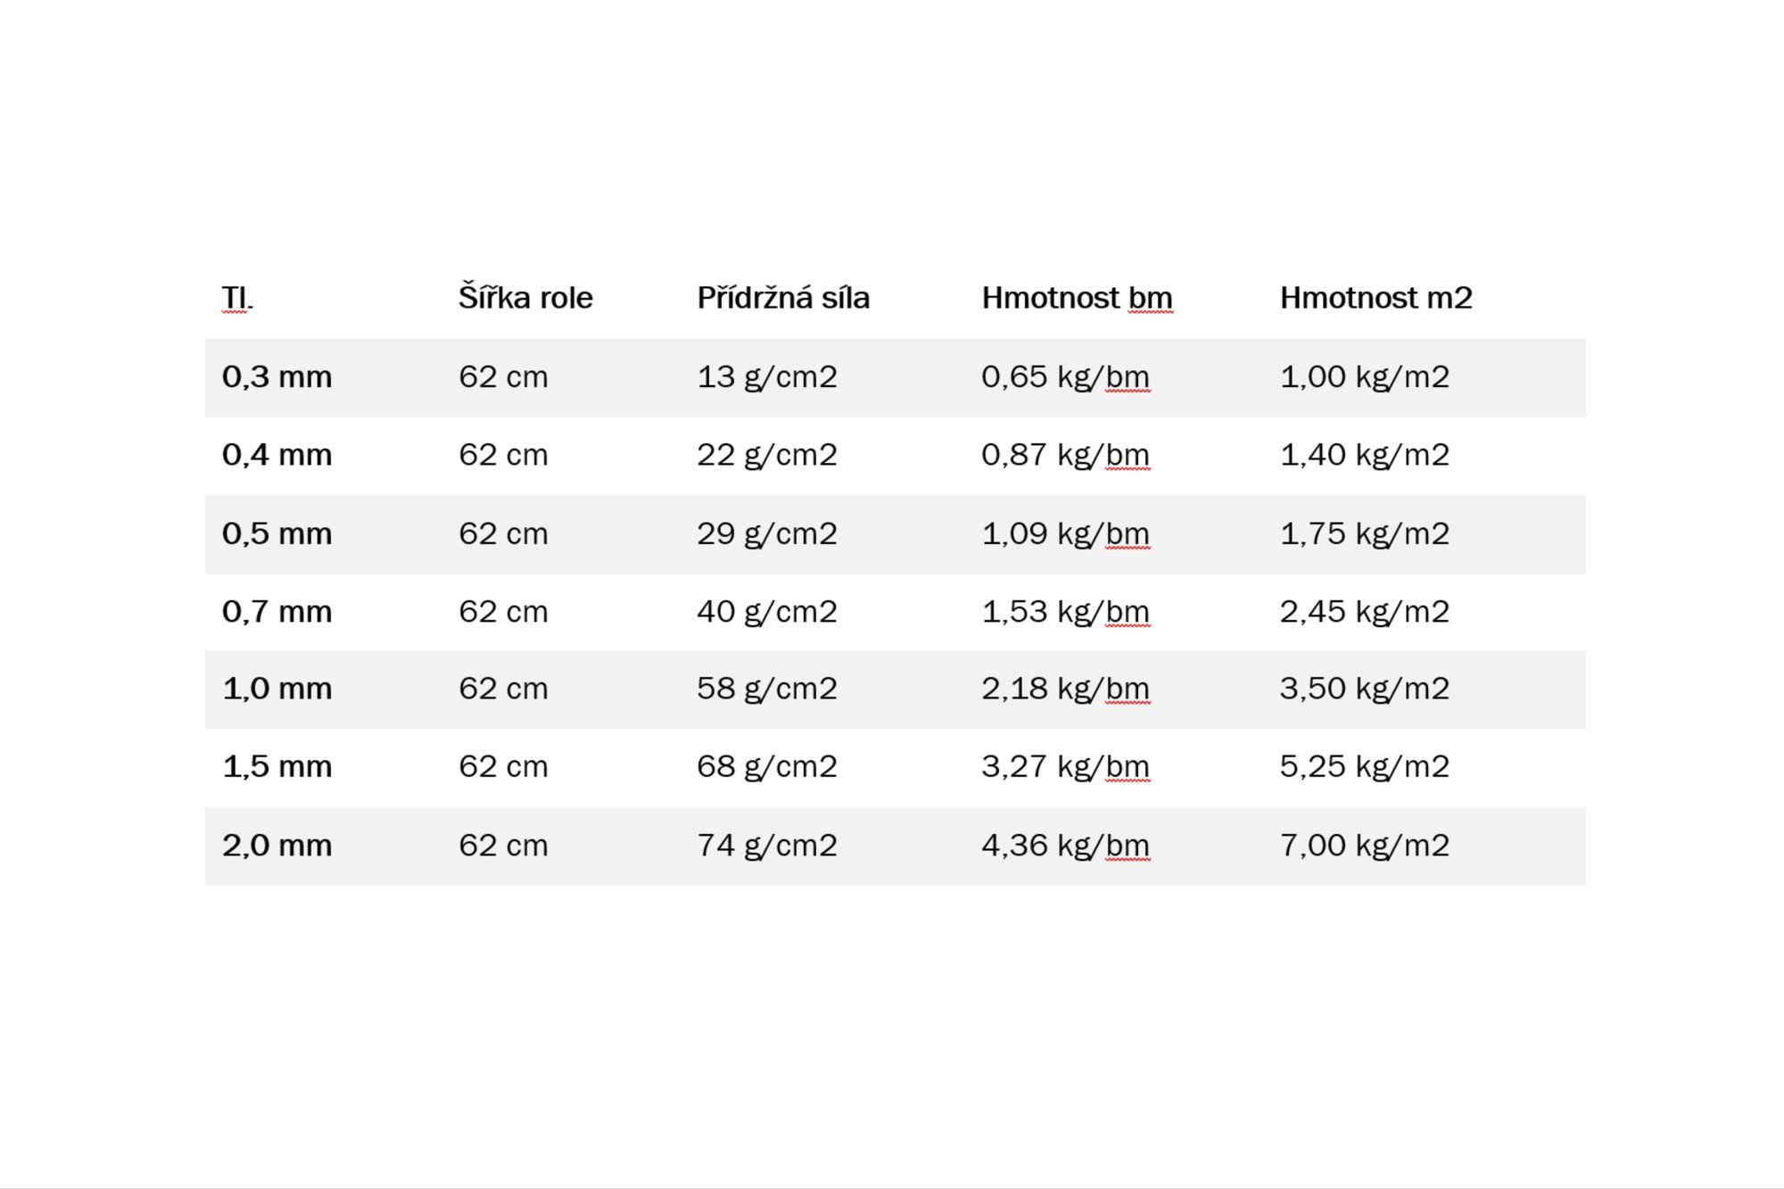Click the Hmotnost m2 header
Image resolution: width=1784 pixels, height=1189 pixels.
[x=1375, y=298]
